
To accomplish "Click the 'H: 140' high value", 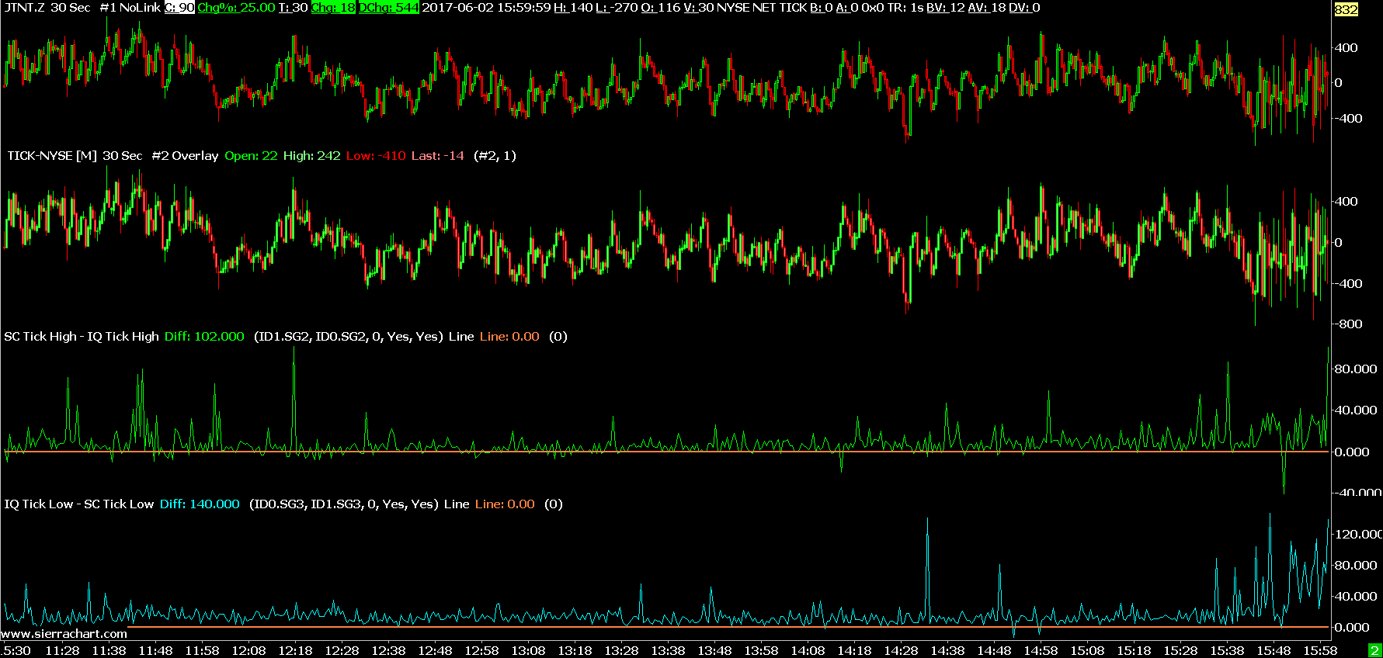I will [573, 8].
